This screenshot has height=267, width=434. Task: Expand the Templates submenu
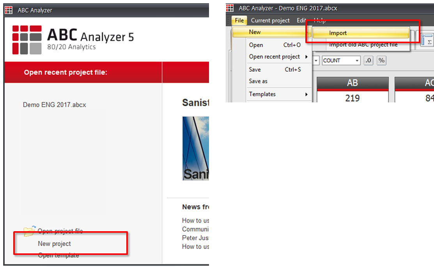pos(279,94)
